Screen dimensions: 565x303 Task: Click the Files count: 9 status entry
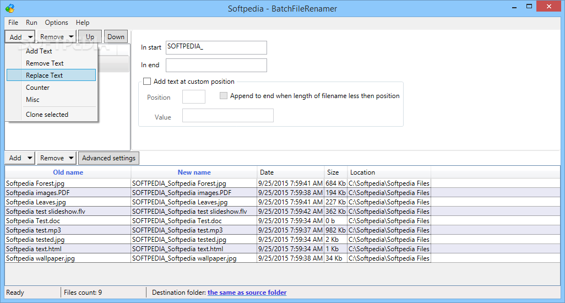pyautogui.click(x=83, y=293)
